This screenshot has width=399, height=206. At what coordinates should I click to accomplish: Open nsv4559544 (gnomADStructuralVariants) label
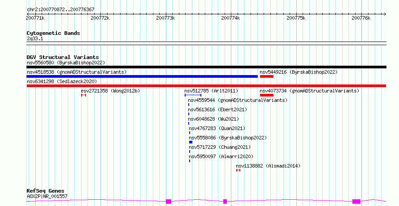(238, 100)
